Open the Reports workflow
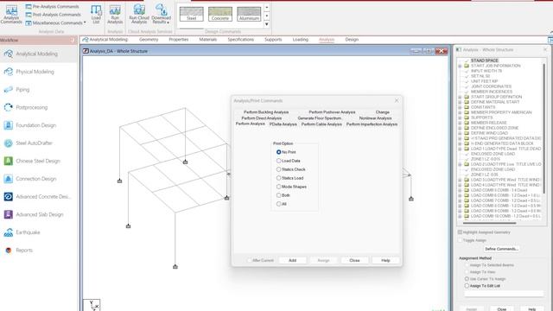Screen dimensions: 553x311 tap(24, 251)
